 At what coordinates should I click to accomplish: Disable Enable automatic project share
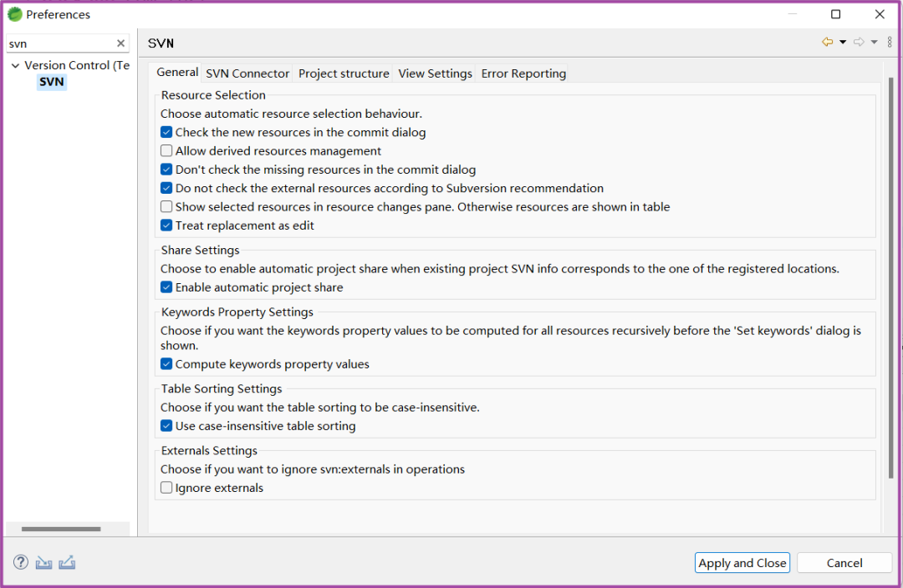pyautogui.click(x=167, y=287)
